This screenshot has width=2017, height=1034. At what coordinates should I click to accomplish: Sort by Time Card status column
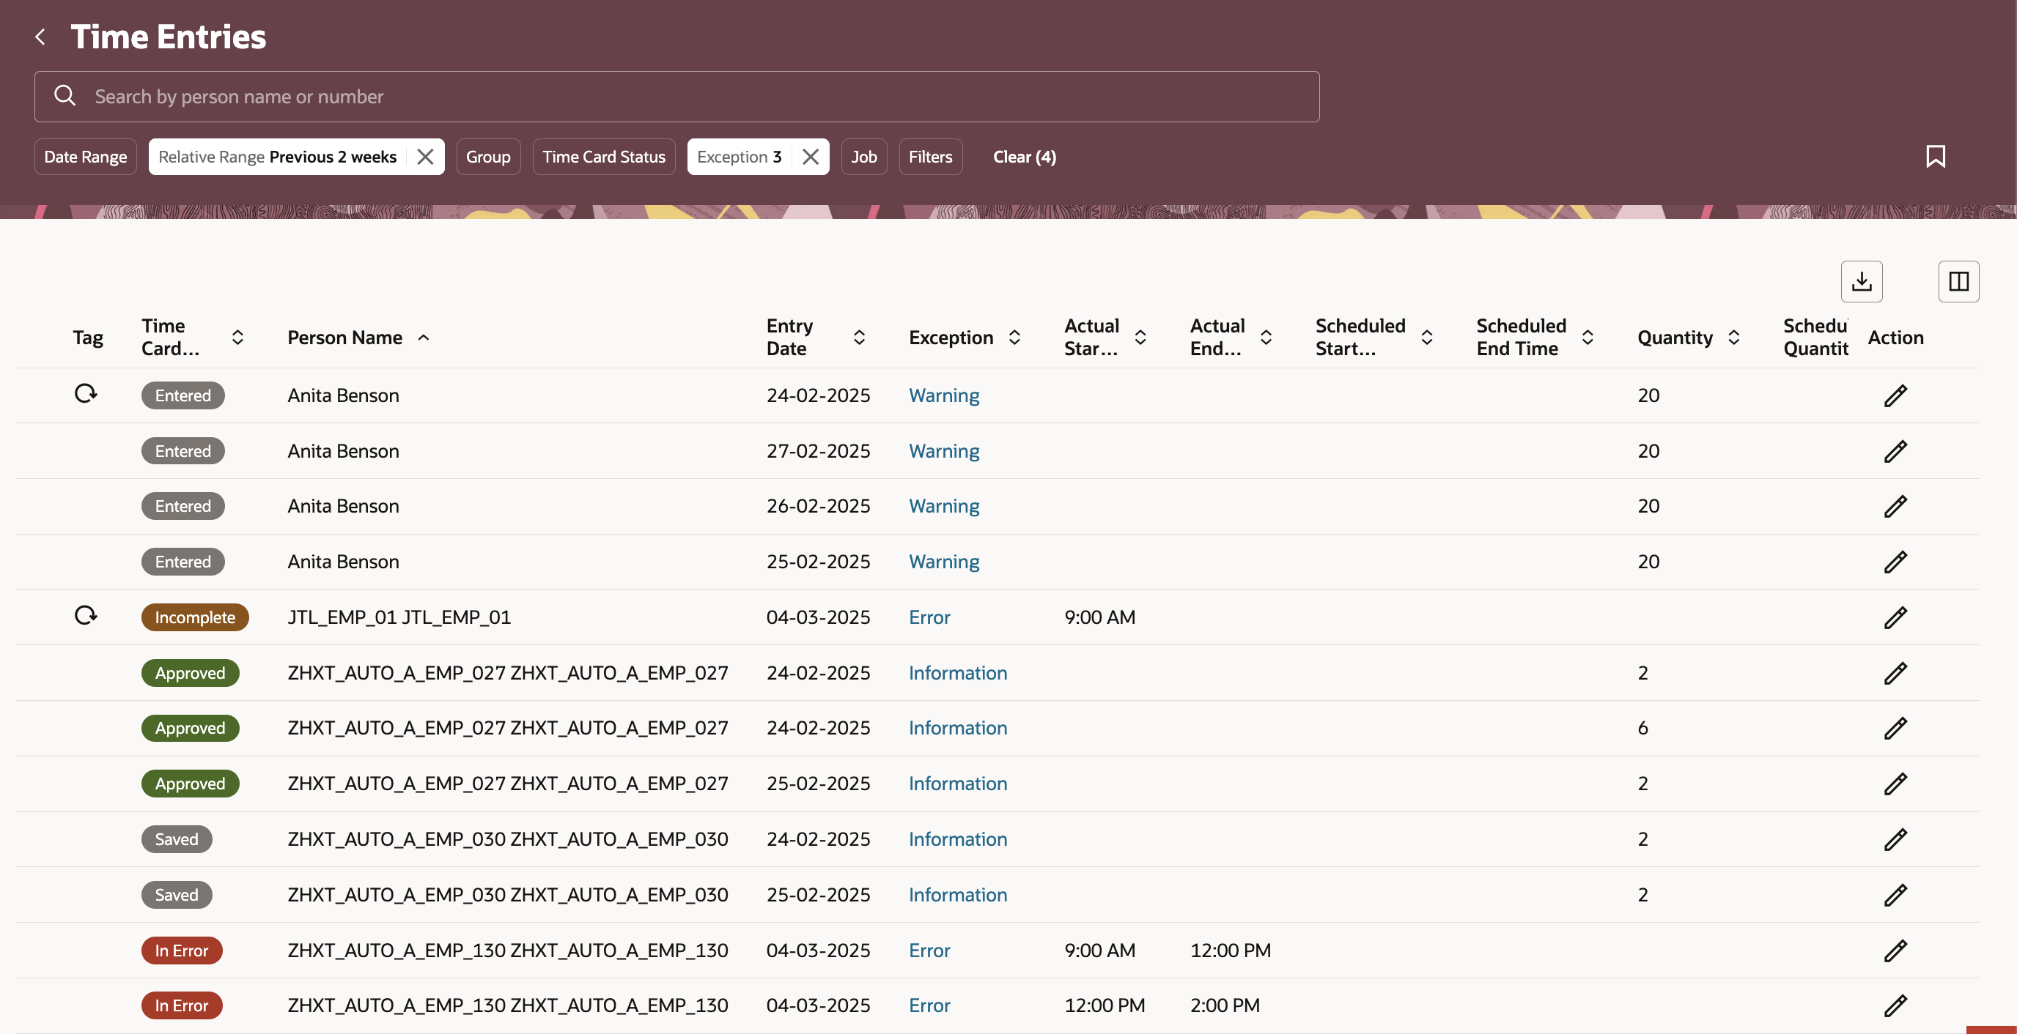[237, 337]
